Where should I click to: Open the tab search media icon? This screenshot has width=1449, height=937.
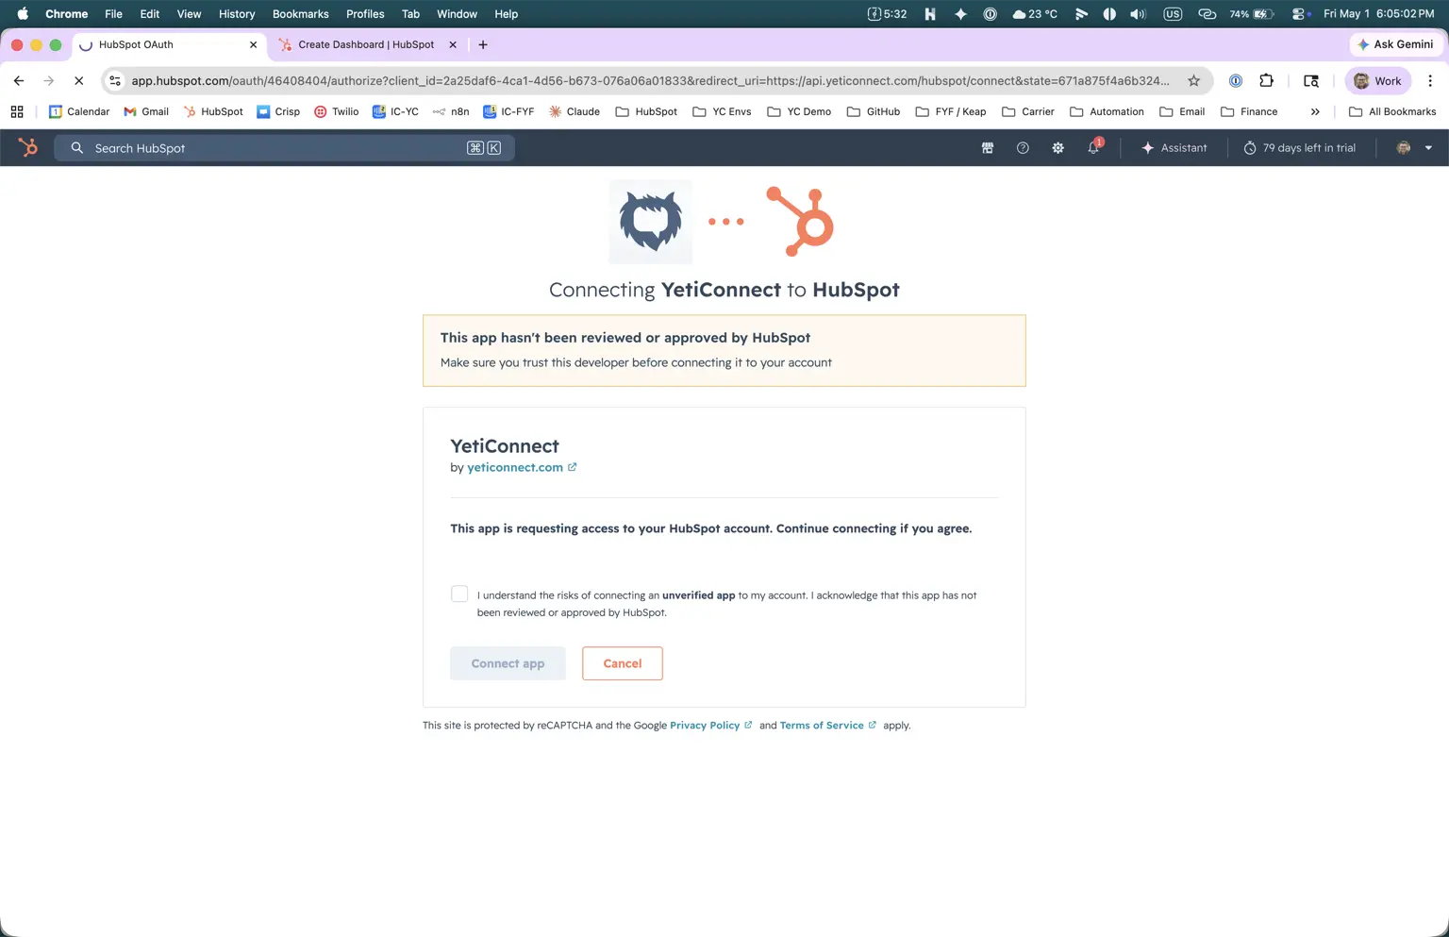tap(1311, 81)
